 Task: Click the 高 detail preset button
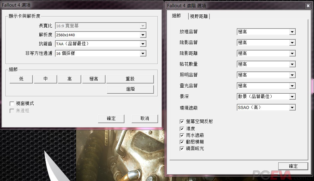click(x=69, y=79)
